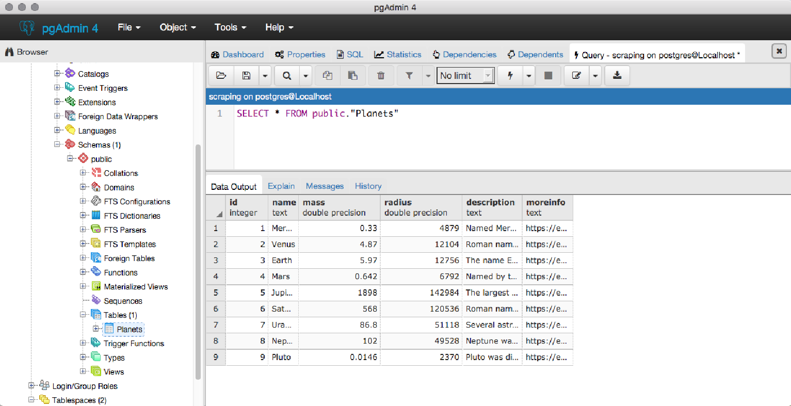The image size is (791, 406).
Task: Show the Explain results tab
Action: tap(281, 186)
